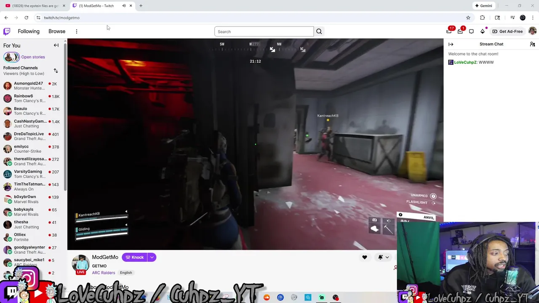Open the Gemini button in Chrome

(483, 5)
